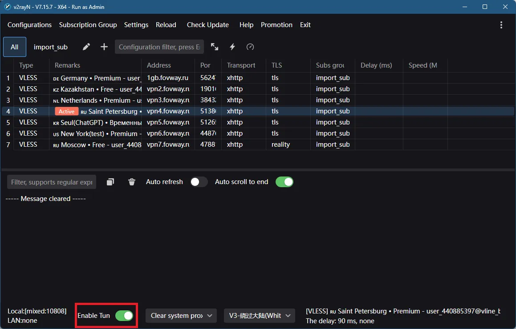Expand the V3 routing rule dropdown
Screen dimensions: 516x329
click(x=259, y=316)
